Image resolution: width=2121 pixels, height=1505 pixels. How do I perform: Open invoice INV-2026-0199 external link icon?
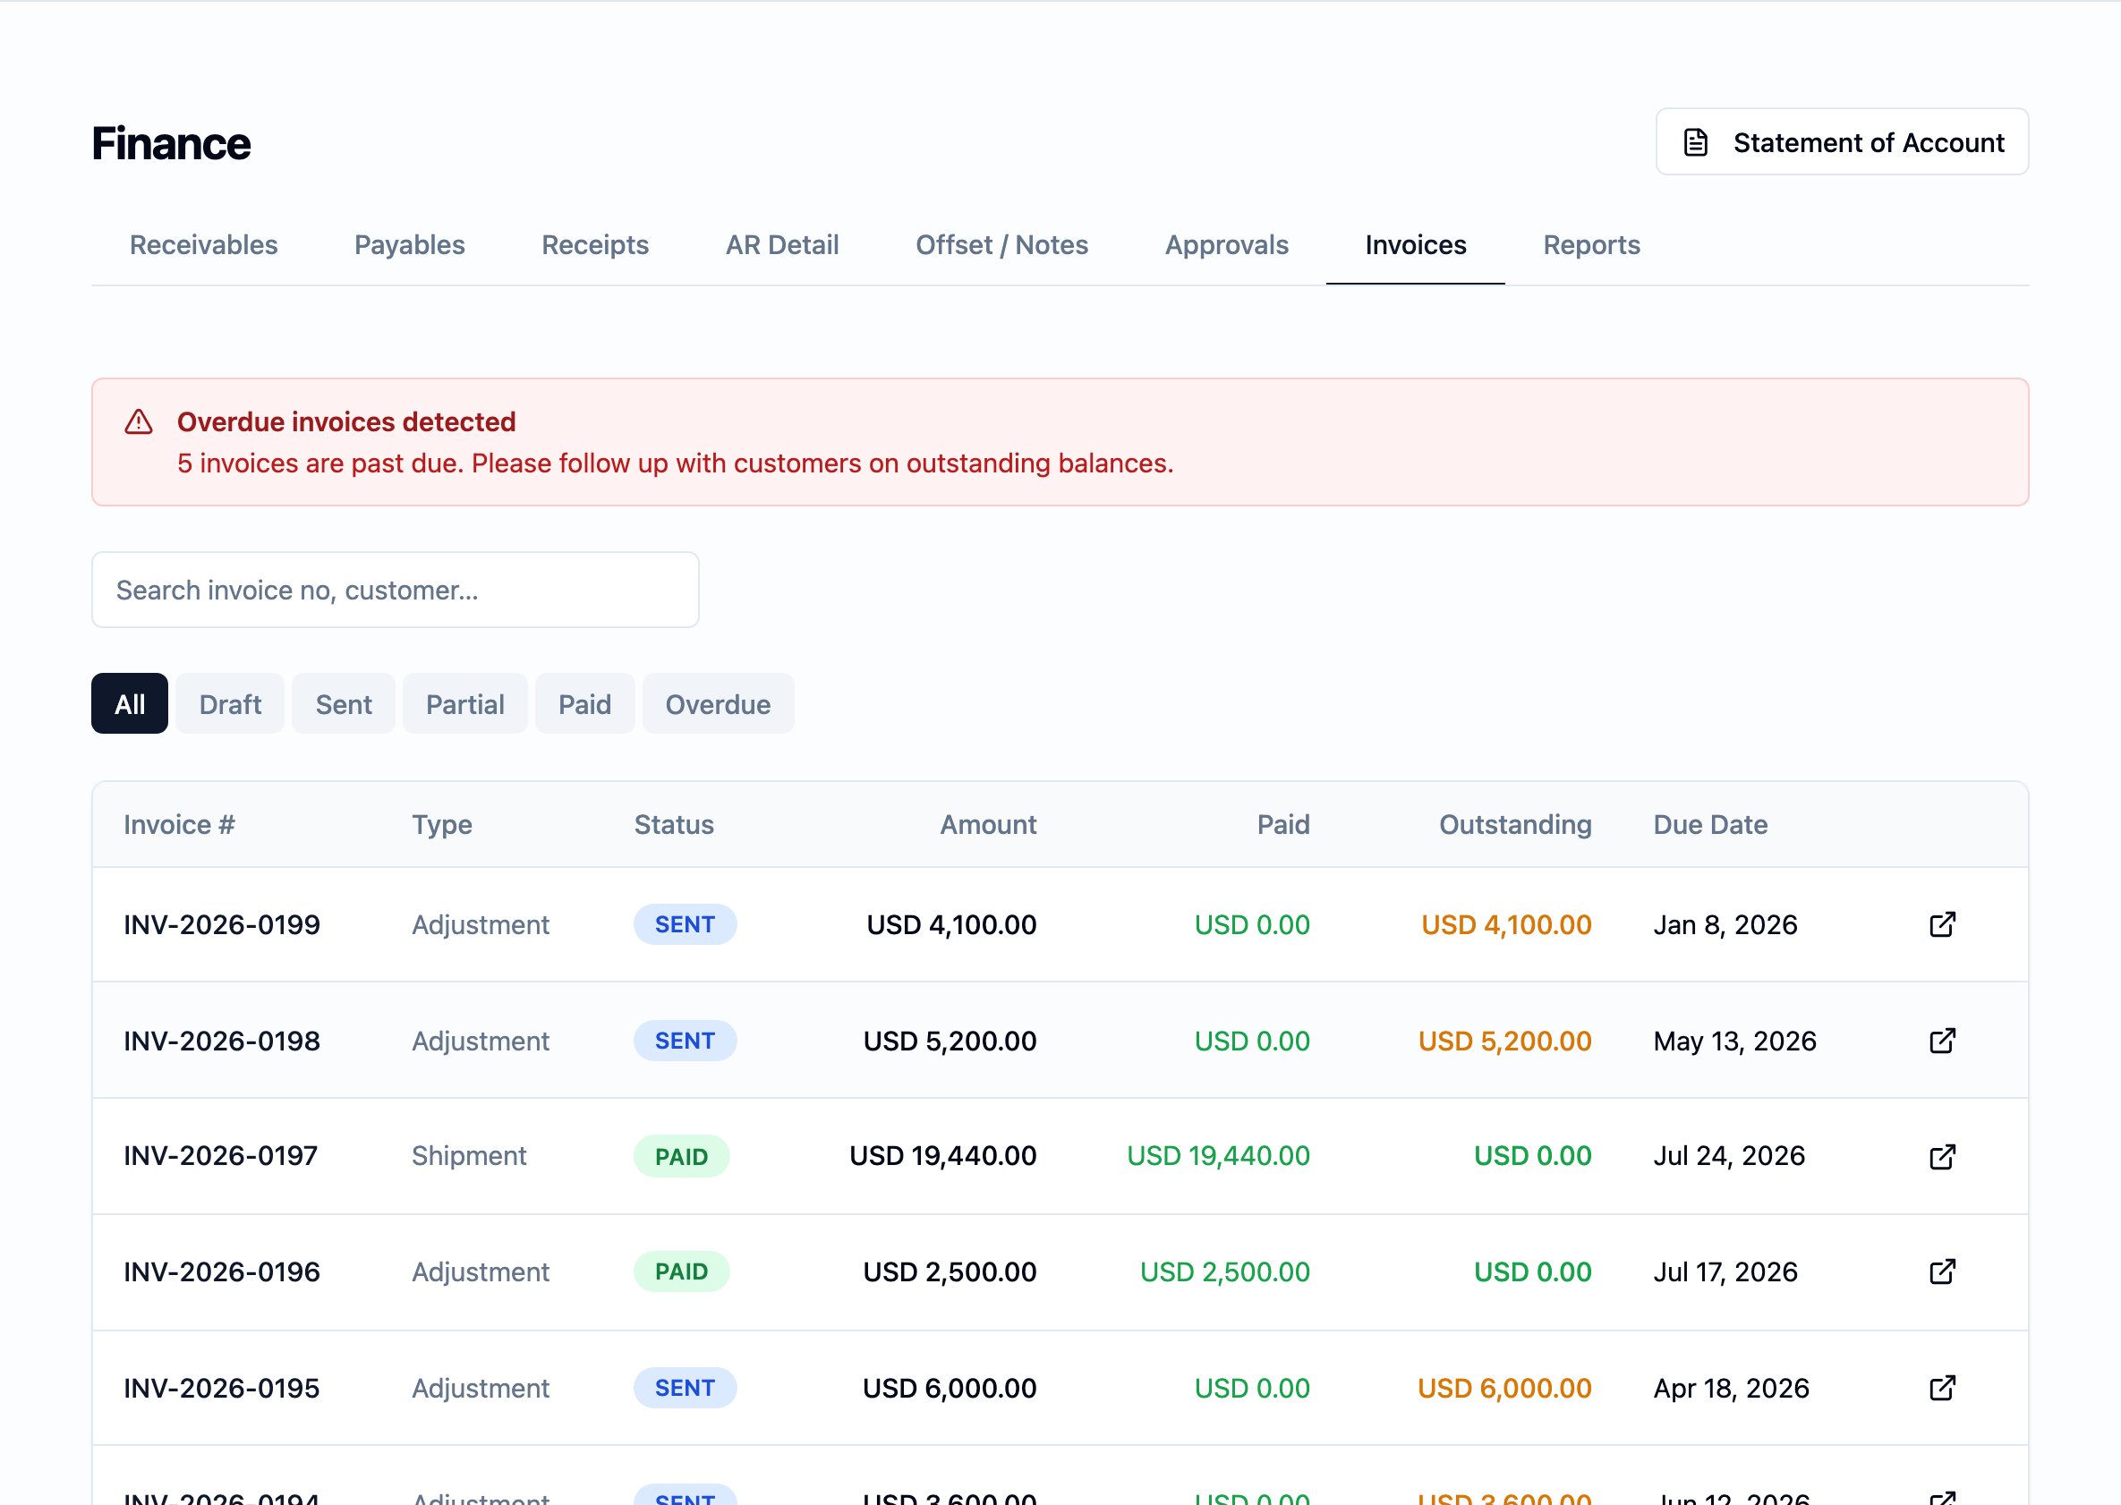(1942, 925)
